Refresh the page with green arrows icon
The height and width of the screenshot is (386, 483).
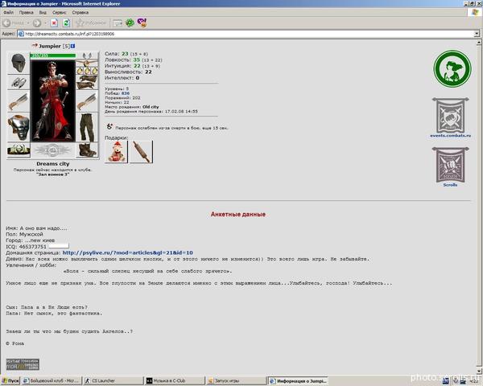67,23
